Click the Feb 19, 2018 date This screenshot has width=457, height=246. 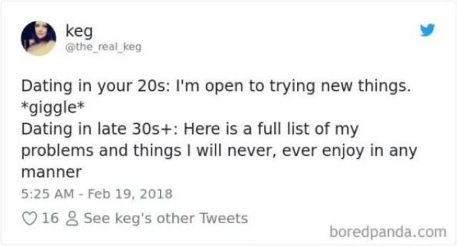[130, 194]
